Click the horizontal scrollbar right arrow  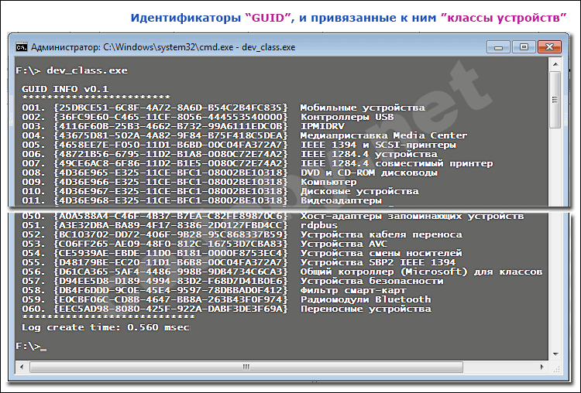point(542,367)
